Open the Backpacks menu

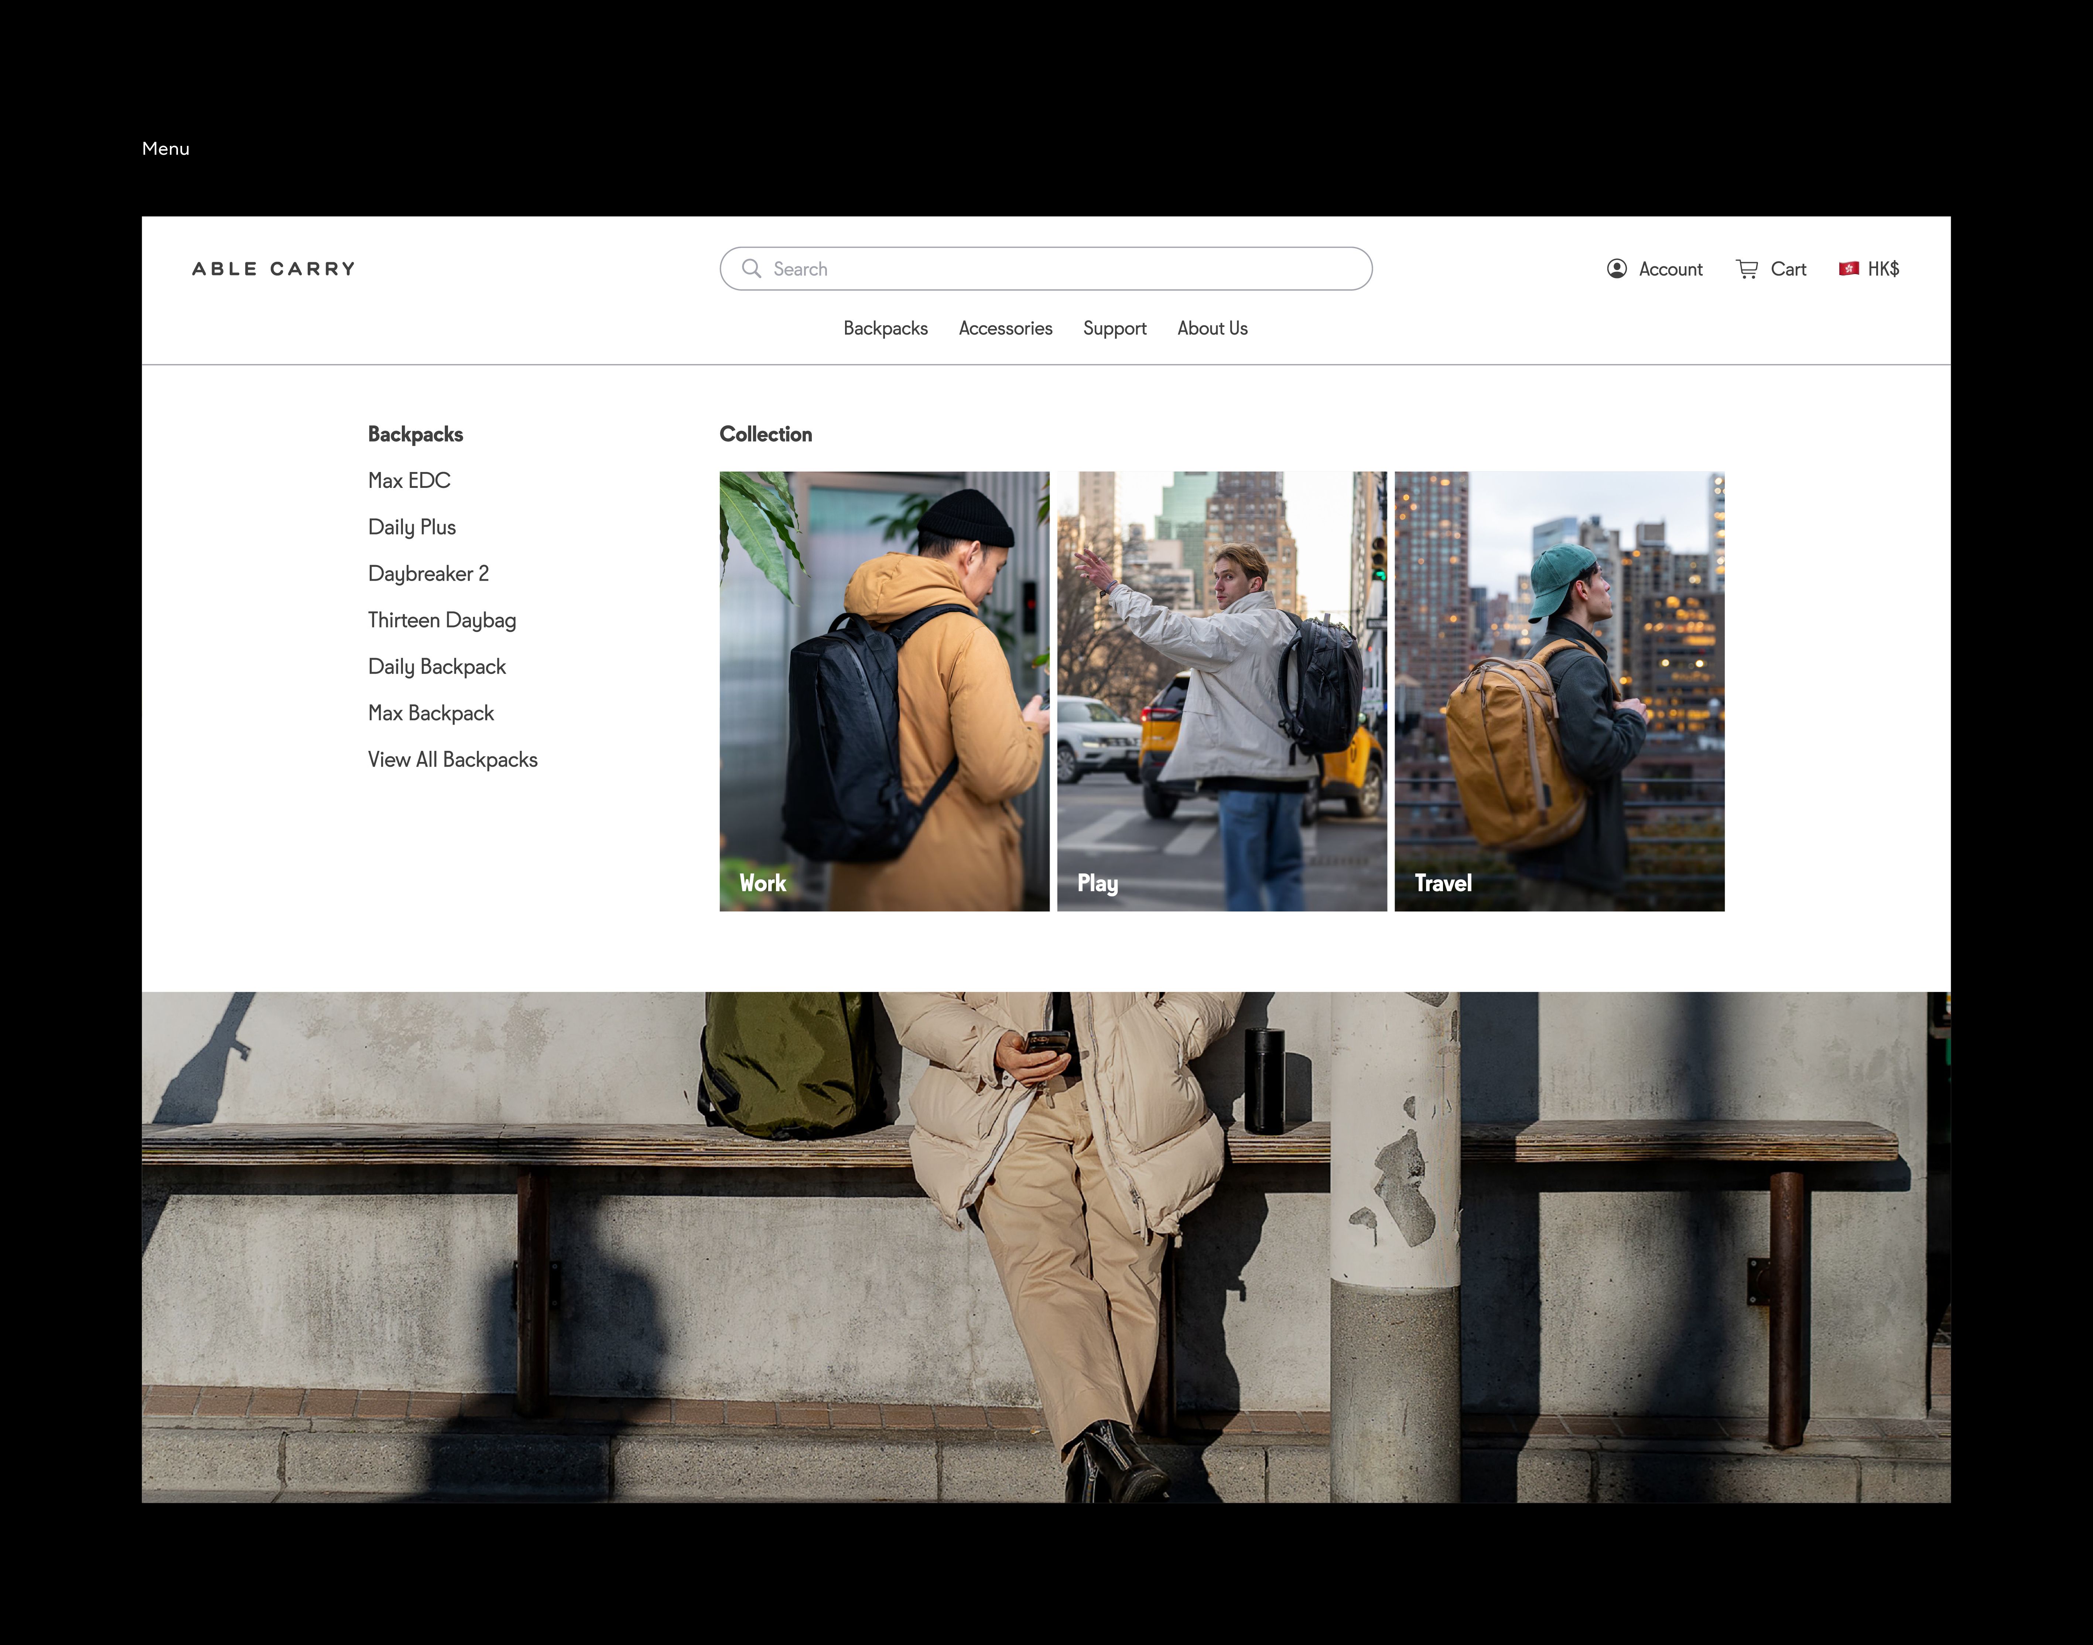[x=885, y=328]
